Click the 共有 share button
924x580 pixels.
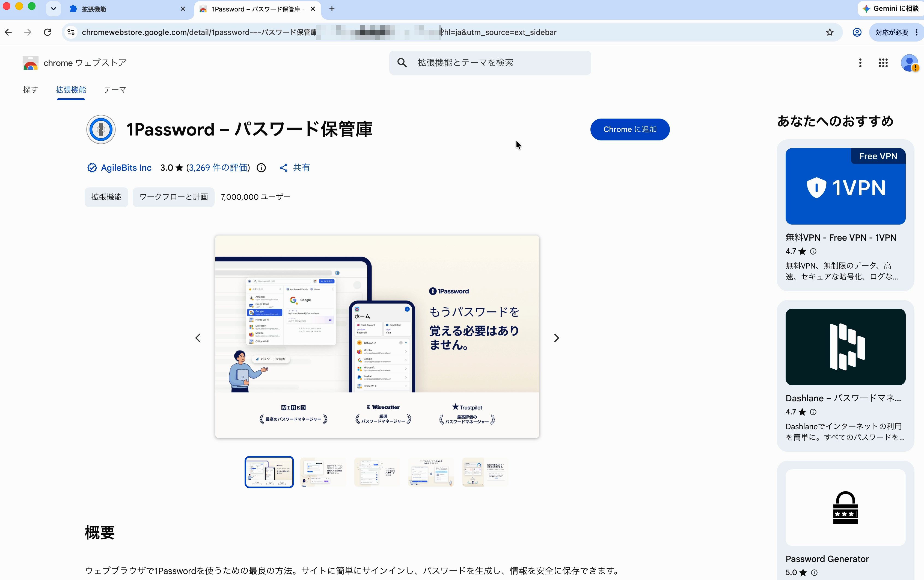coord(294,168)
